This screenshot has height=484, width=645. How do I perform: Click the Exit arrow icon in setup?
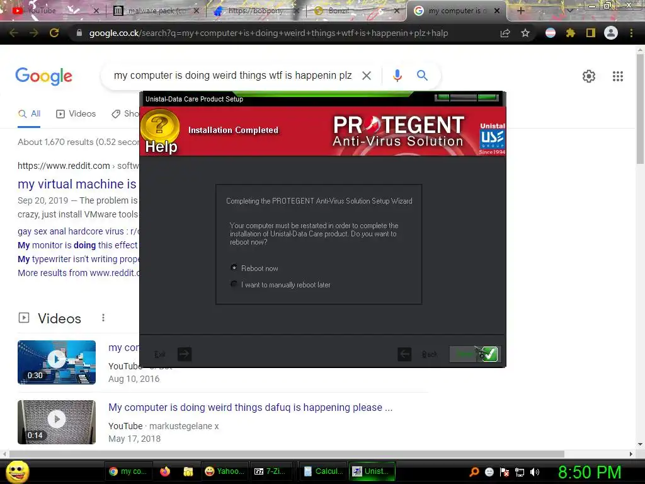click(x=185, y=354)
